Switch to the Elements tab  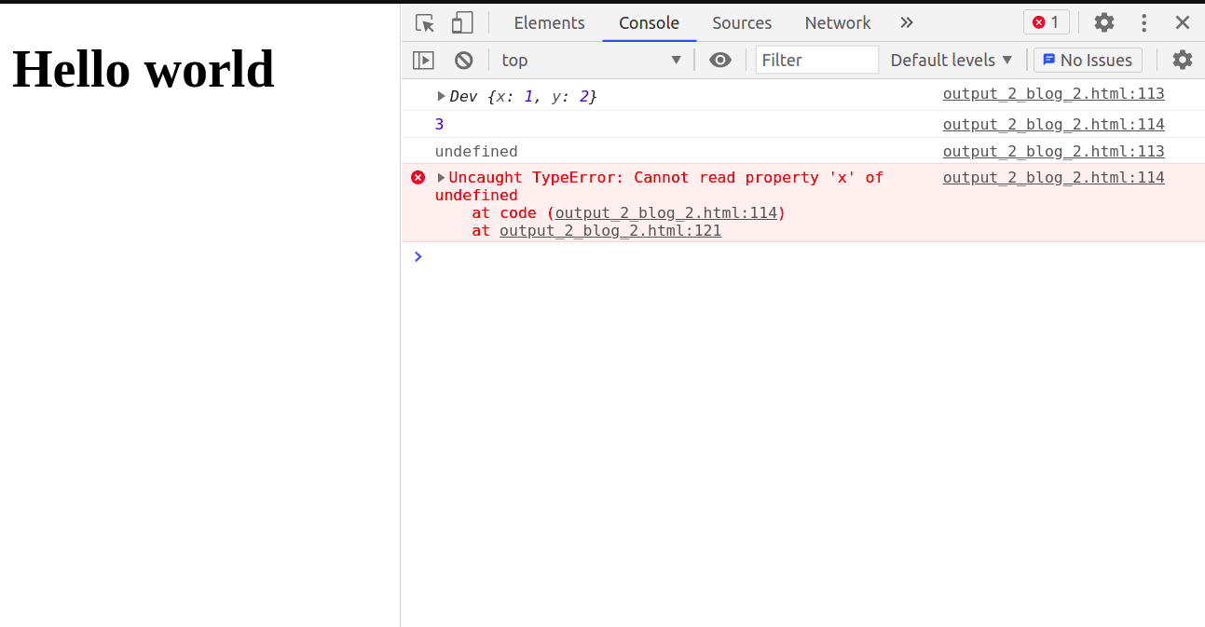pos(549,22)
